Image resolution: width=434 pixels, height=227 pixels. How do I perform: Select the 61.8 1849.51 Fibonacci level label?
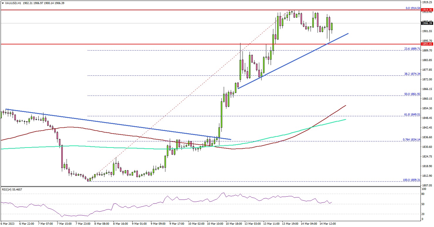click(x=413, y=115)
